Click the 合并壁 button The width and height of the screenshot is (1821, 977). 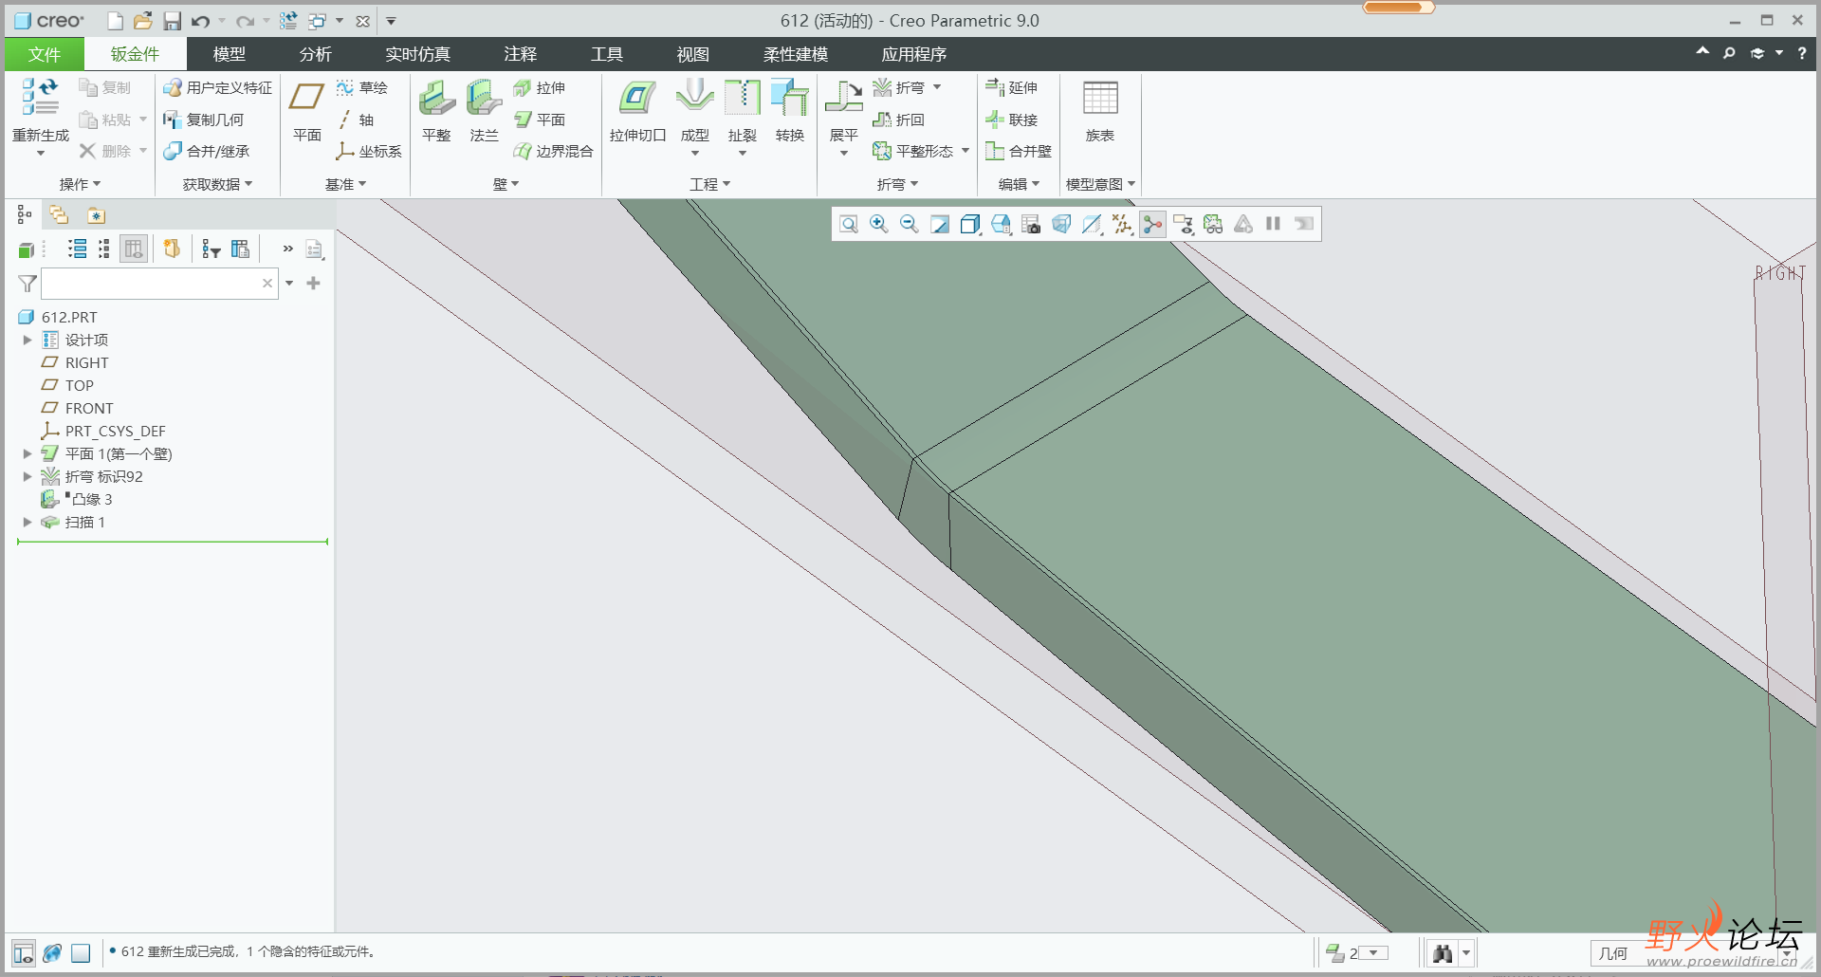[x=1019, y=151]
